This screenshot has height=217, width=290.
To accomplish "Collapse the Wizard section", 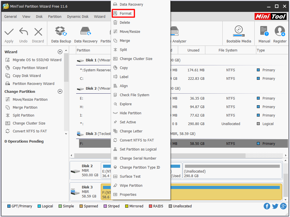I will point(60,52).
